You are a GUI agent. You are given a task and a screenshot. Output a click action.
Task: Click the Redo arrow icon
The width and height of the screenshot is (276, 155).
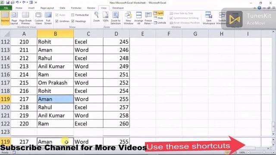click(x=24, y=3)
